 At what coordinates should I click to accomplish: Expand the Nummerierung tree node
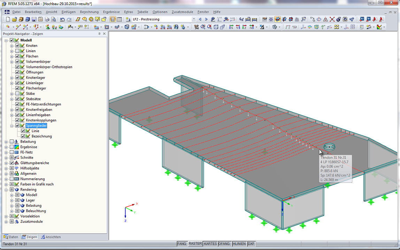6,179
